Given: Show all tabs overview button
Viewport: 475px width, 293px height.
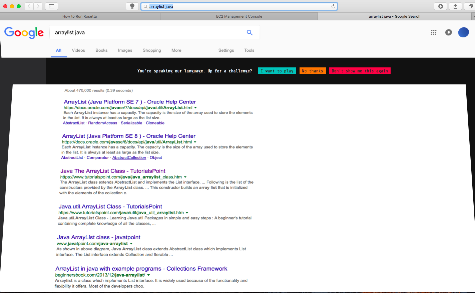Looking at the screenshot, I should click(x=470, y=6).
